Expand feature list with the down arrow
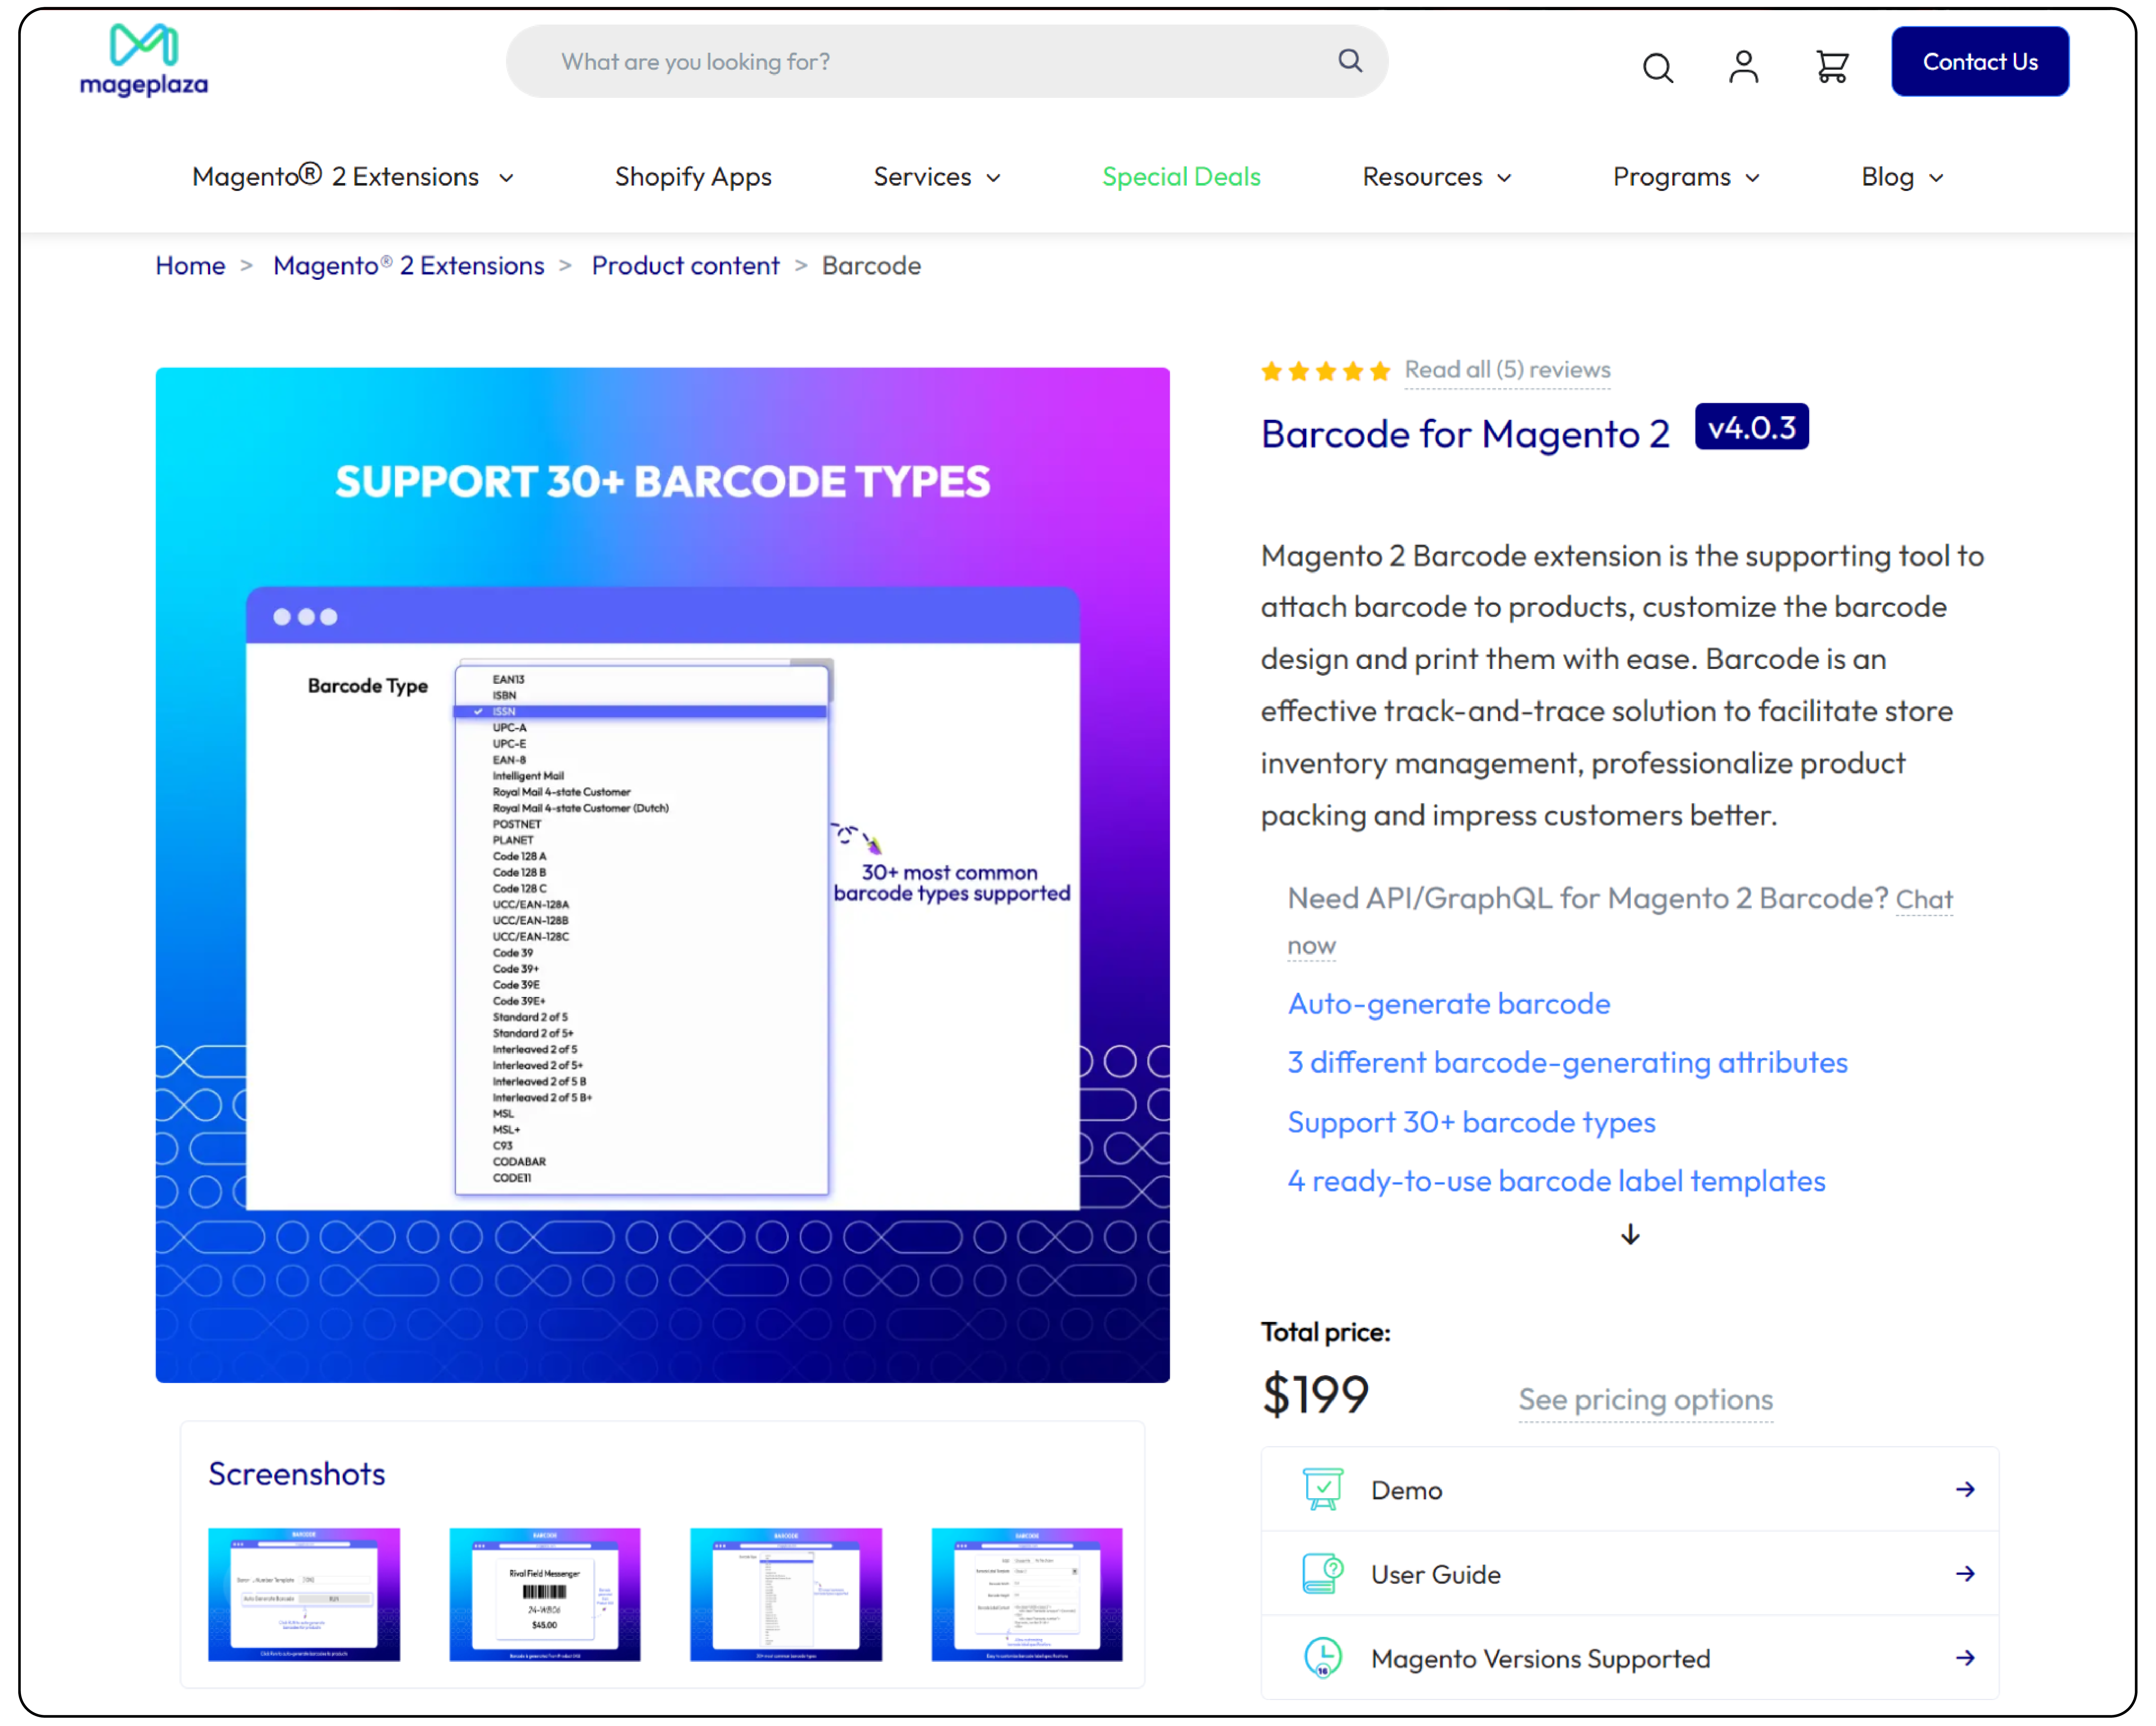 pyautogui.click(x=1630, y=1235)
